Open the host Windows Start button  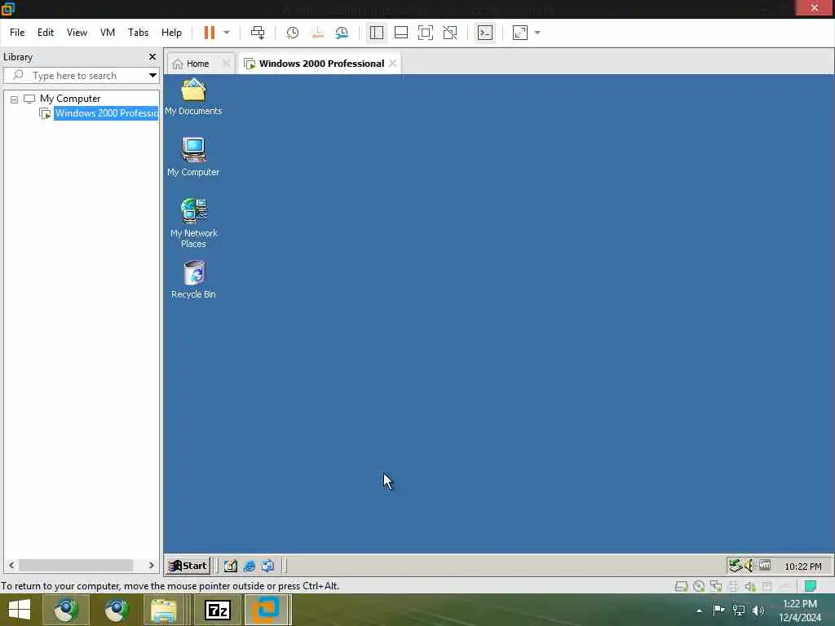click(20, 610)
